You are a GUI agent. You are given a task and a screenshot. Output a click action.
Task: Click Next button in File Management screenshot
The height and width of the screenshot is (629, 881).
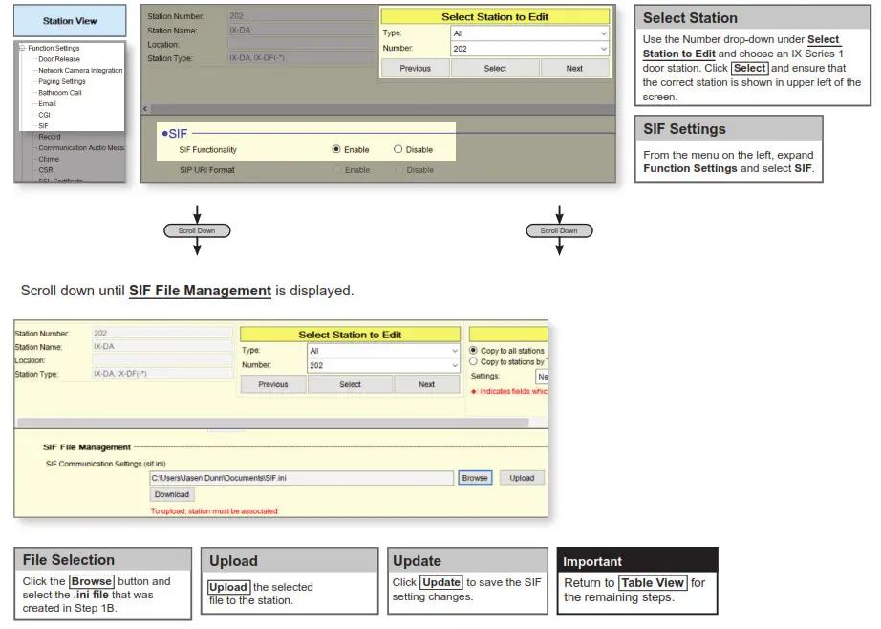tap(426, 384)
